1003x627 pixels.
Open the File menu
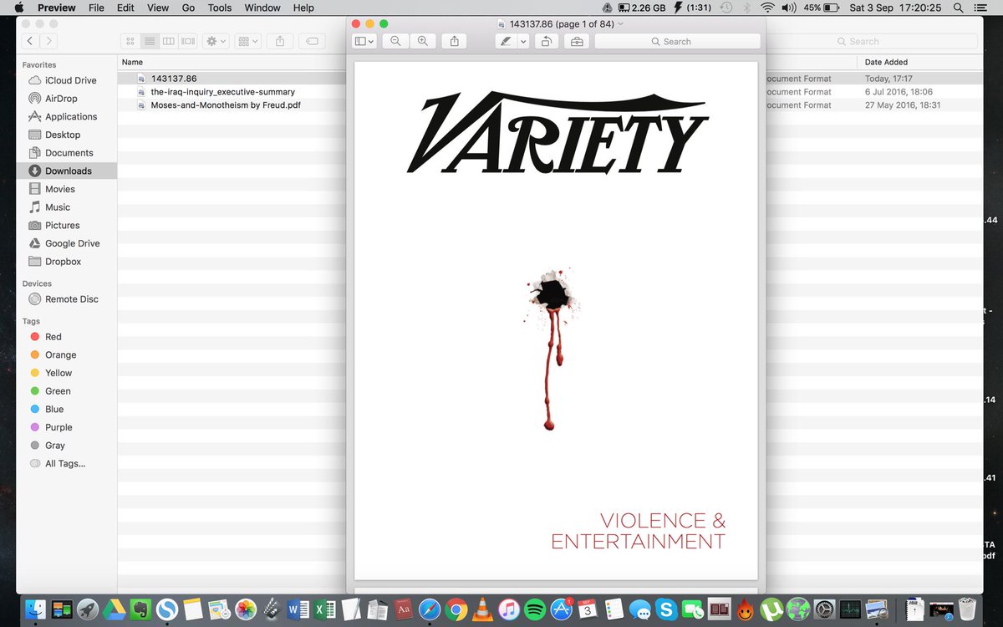tap(96, 8)
